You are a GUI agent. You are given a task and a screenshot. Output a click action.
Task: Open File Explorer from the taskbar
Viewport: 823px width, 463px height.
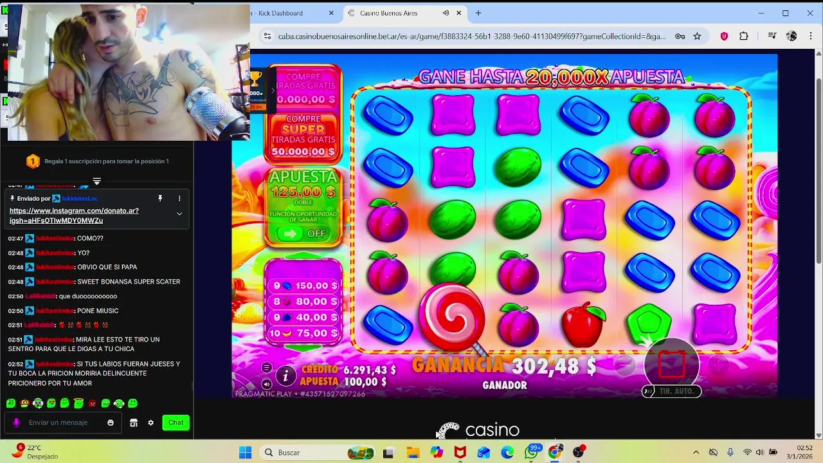tap(412, 453)
